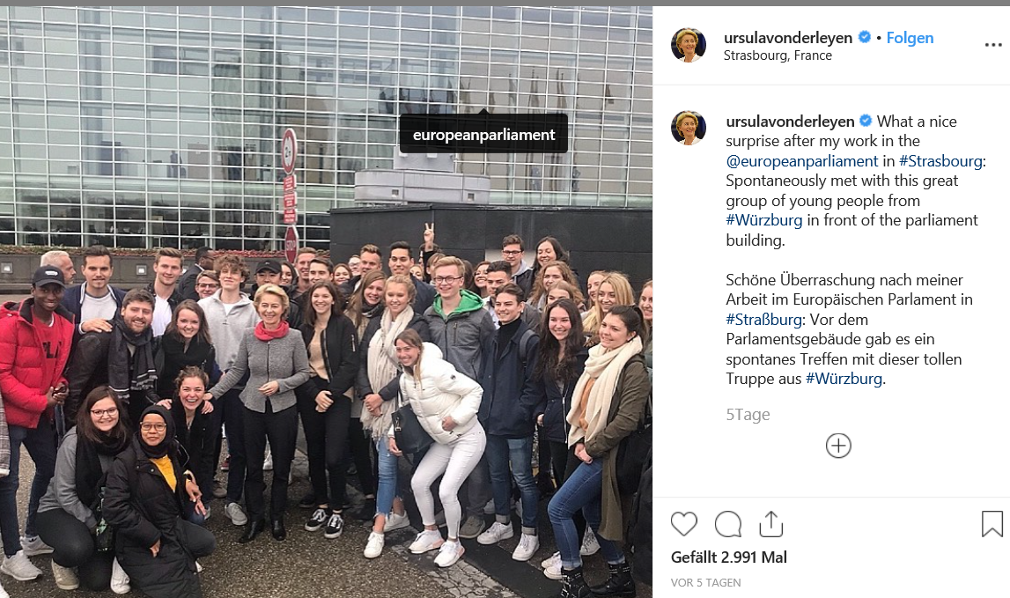Image resolution: width=1010 pixels, height=598 pixels.
Task: Share the post using the share icon
Action: coord(771,524)
